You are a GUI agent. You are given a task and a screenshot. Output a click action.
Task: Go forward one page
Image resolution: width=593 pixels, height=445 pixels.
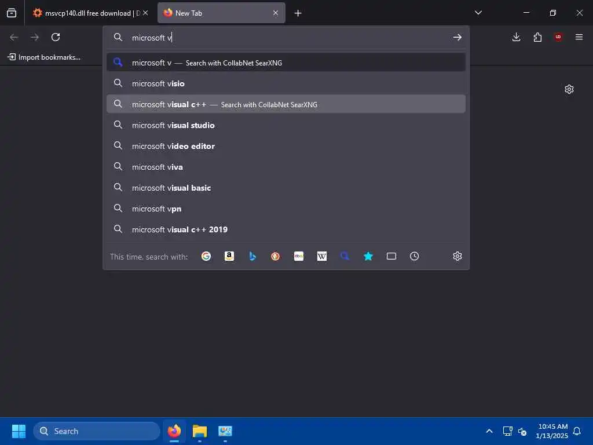tap(35, 37)
